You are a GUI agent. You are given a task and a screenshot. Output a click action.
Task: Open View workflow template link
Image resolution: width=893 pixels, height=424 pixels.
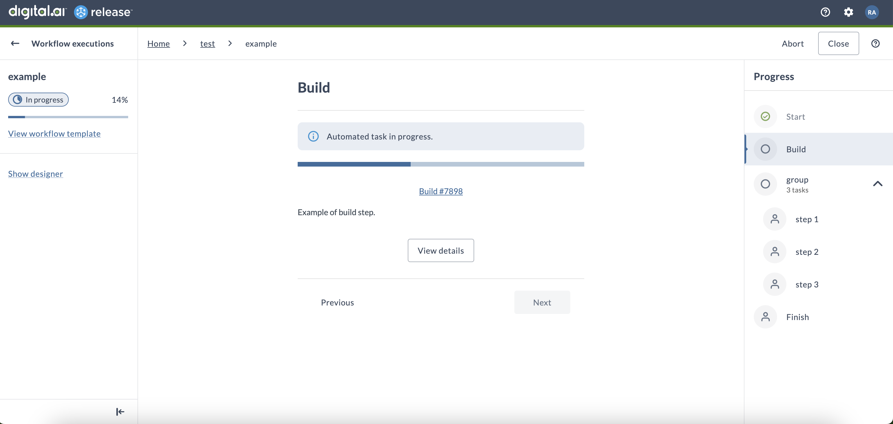(x=54, y=133)
